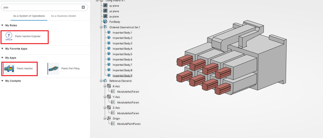Select the yz plane icon
Screen dimensions: 323x138
point(105,11)
